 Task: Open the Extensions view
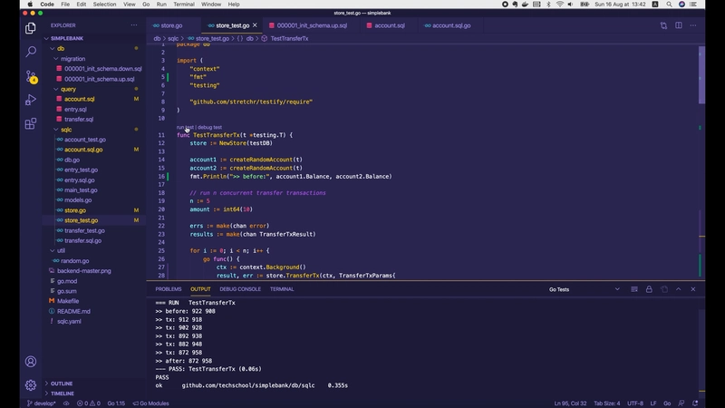[x=30, y=123]
